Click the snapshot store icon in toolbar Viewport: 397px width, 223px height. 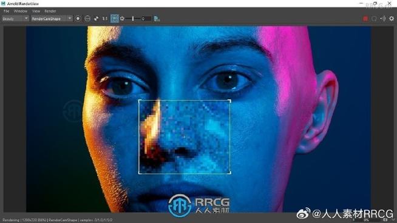157,19
